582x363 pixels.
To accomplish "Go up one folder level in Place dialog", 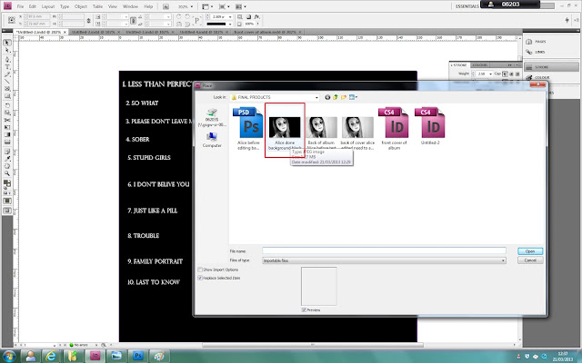I will coord(336,97).
